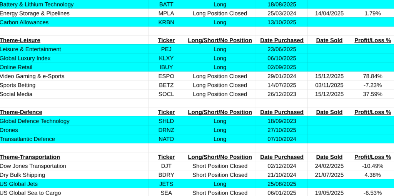
Task: Click the SHLD ticker cell
Action: click(x=166, y=121)
